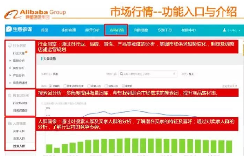This screenshot has height=156, width=245.
Task: Toggle the 搜索点击转化率 checkbox
Action: (65, 86)
